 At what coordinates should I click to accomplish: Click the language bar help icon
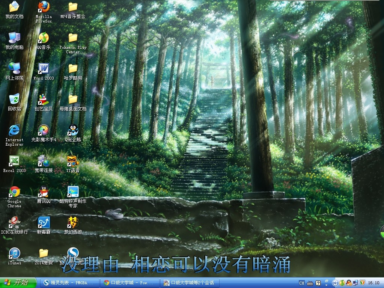[x=318, y=283]
